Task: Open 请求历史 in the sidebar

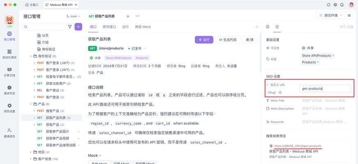Action: point(9,90)
